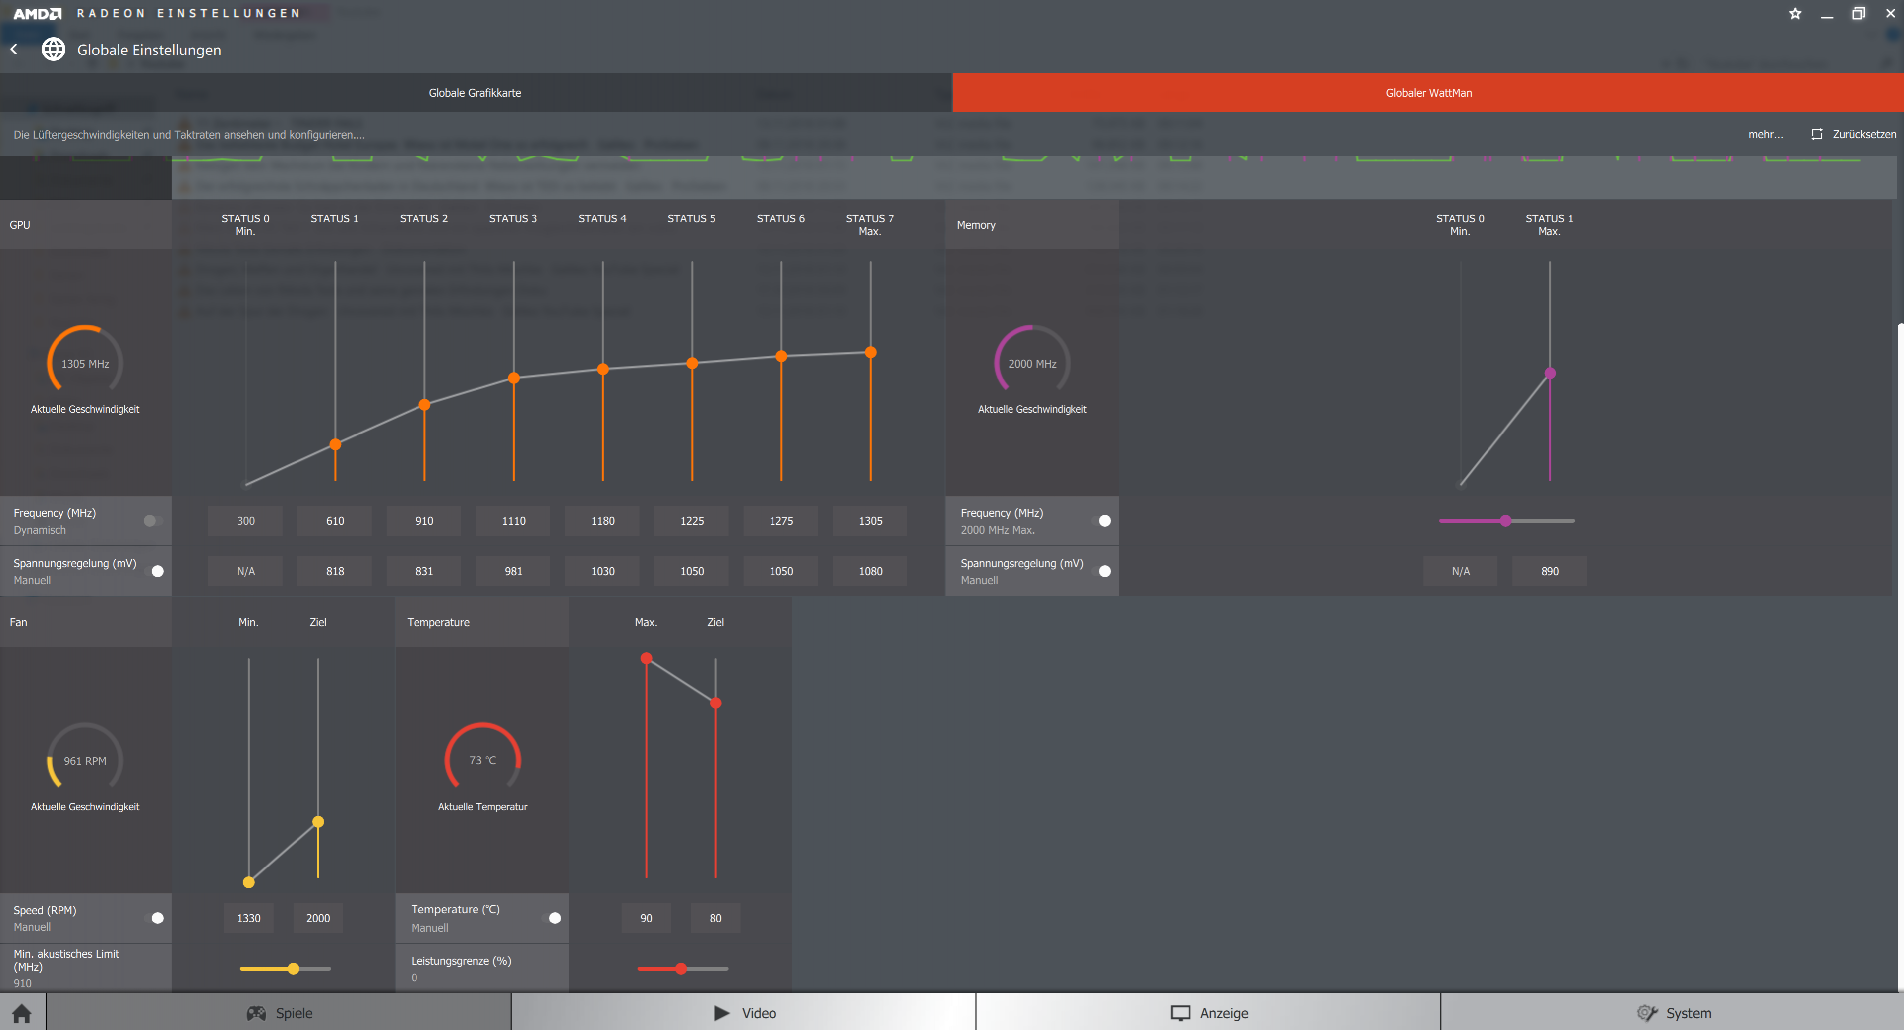Image resolution: width=1904 pixels, height=1030 pixels.
Task: Open the Video play section
Action: pos(744,1012)
